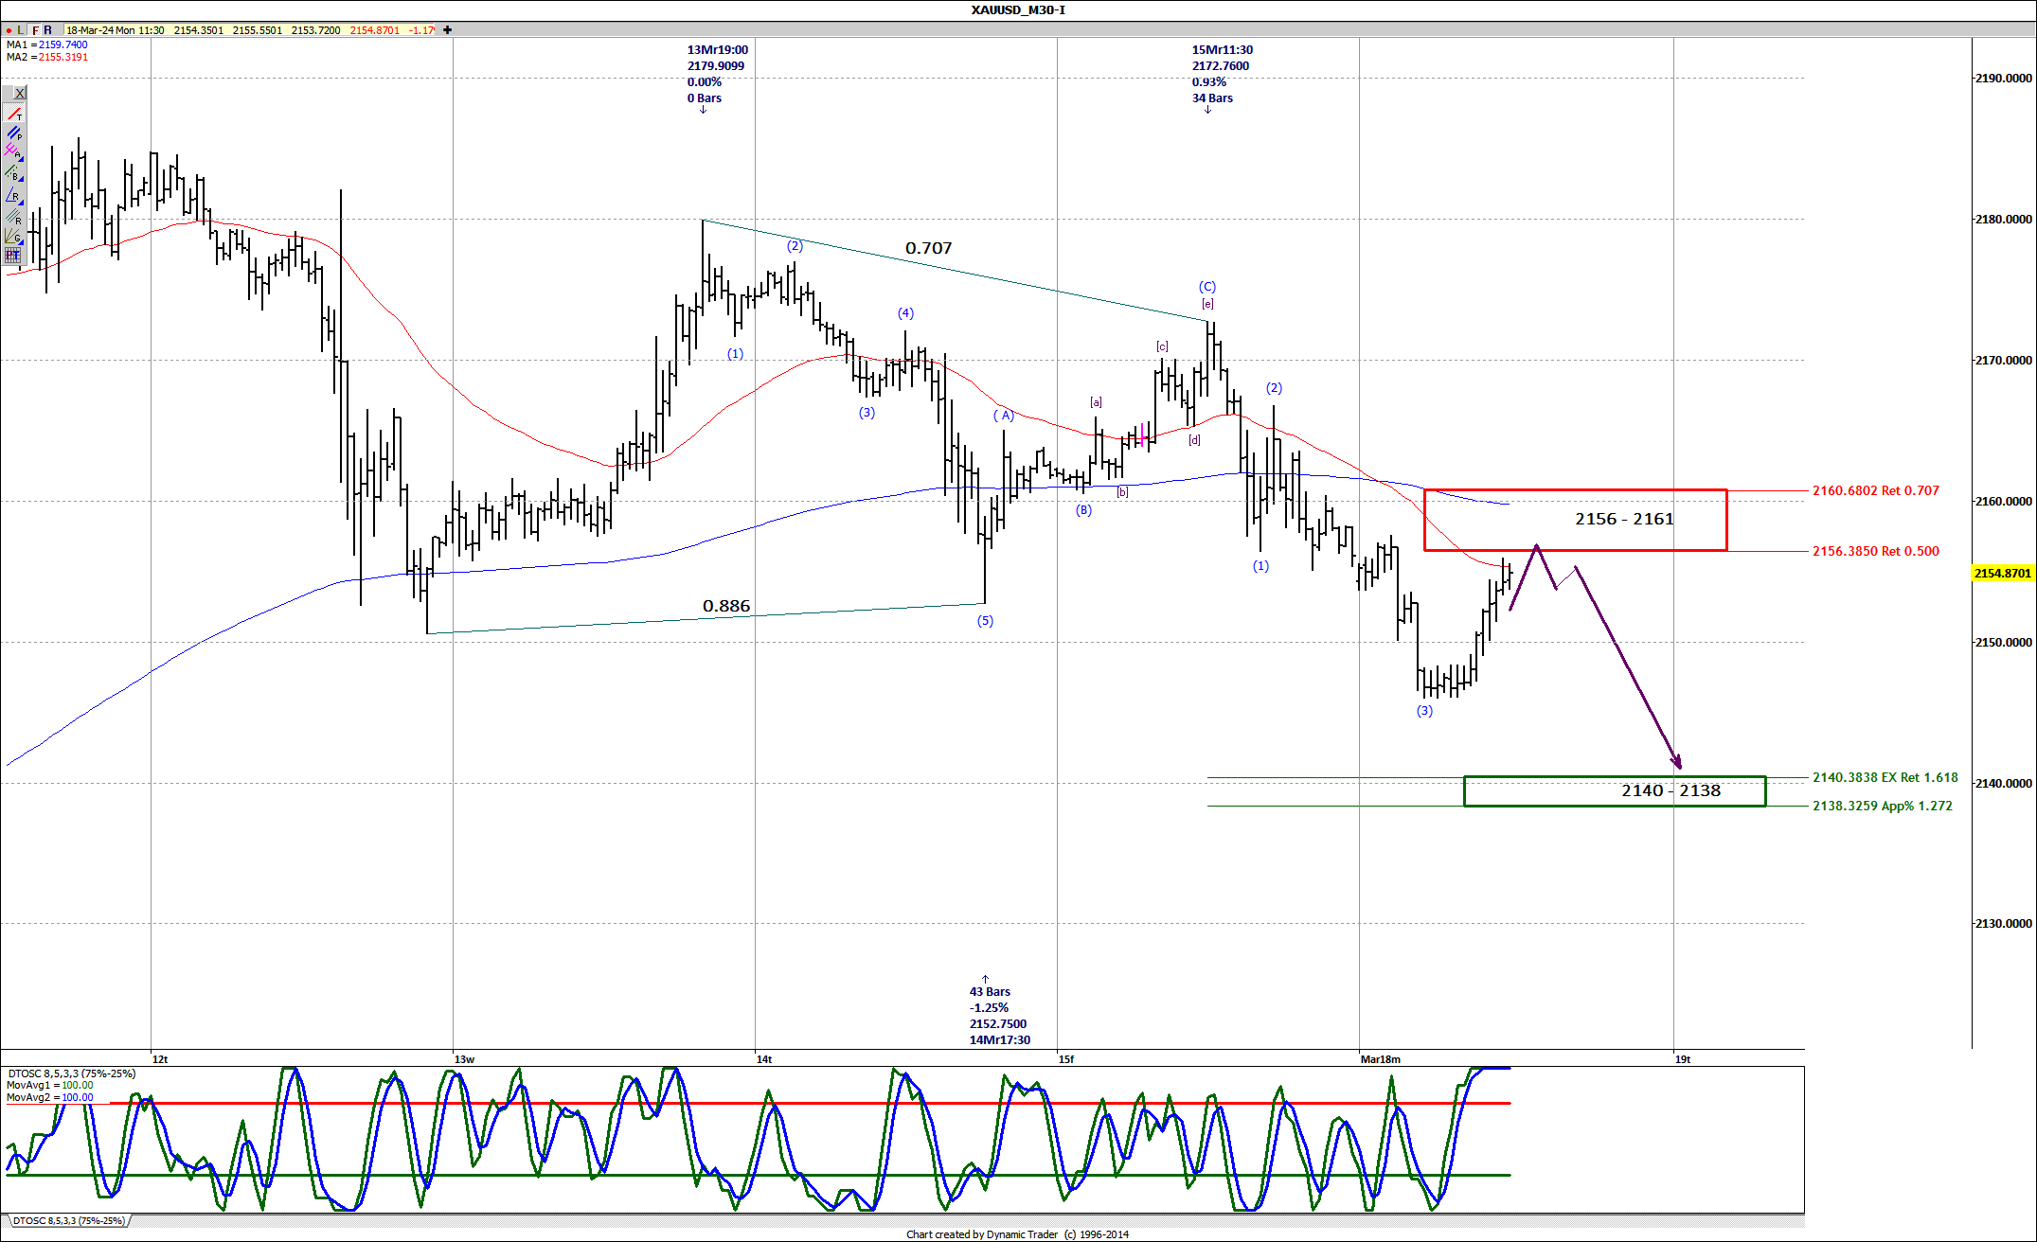The image size is (2037, 1242).
Task: Toggle the R button in top bar
Action: [48, 30]
